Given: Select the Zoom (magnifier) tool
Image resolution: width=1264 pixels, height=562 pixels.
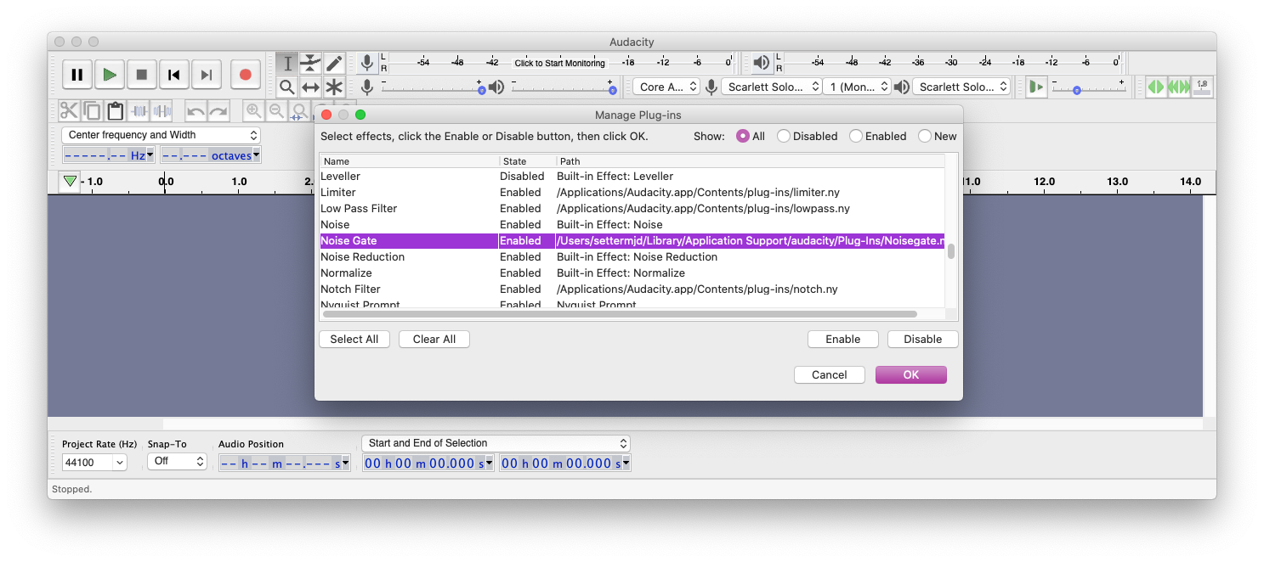Looking at the screenshot, I should coord(287,87).
